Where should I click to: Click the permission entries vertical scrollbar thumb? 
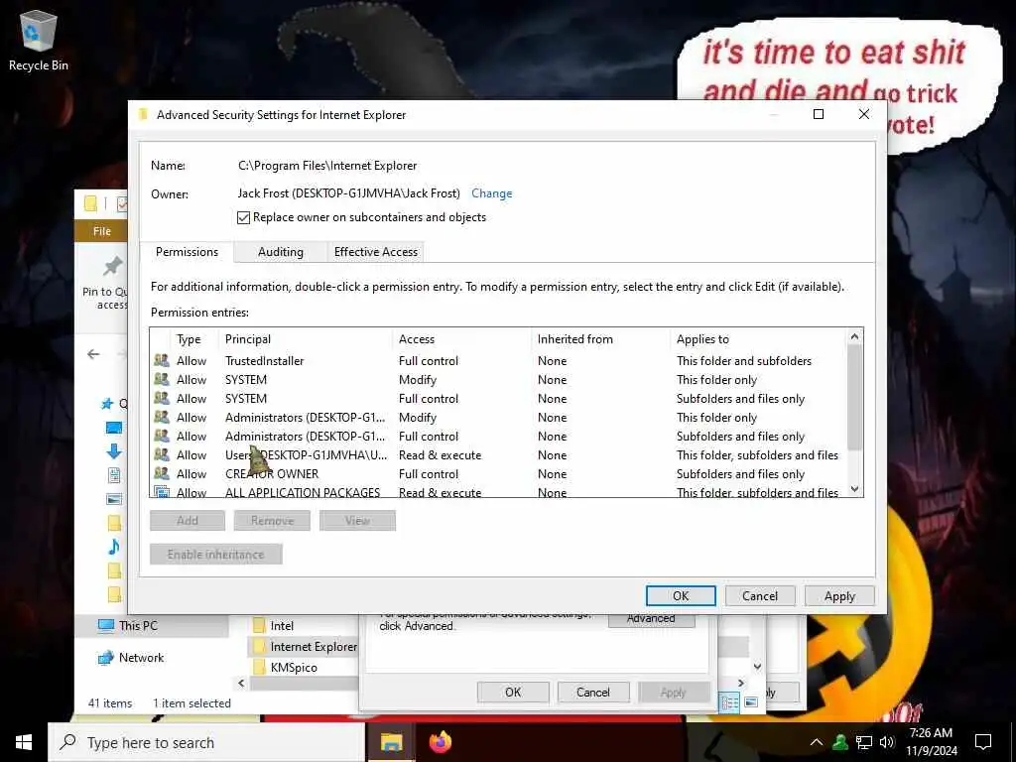click(854, 397)
